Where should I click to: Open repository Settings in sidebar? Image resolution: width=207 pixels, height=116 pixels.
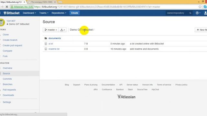[7, 102]
